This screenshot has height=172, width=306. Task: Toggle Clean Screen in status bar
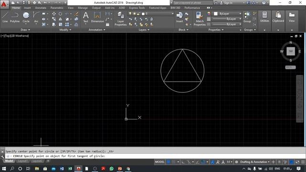297,162
